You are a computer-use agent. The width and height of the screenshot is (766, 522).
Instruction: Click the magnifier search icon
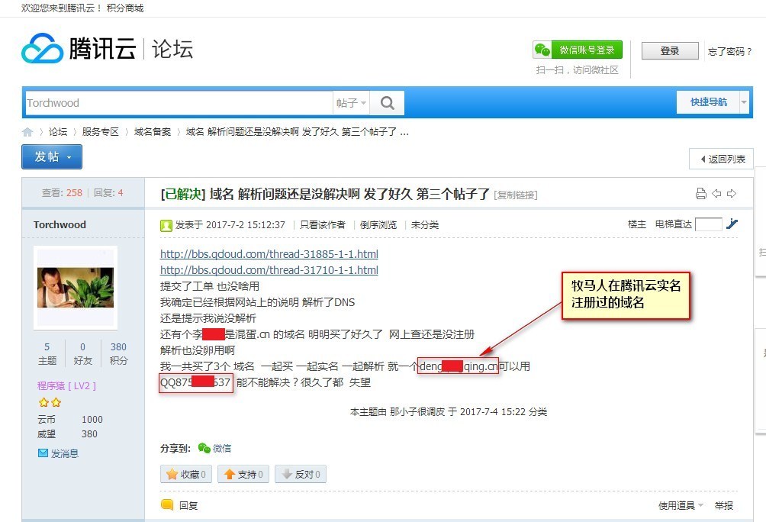coord(388,102)
